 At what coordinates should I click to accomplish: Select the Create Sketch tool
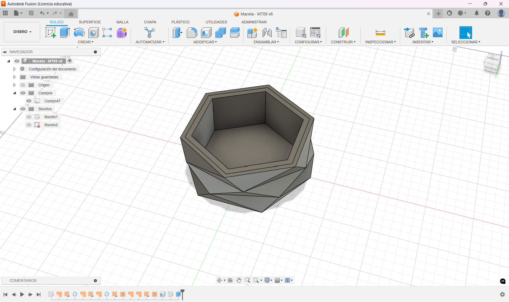point(50,33)
